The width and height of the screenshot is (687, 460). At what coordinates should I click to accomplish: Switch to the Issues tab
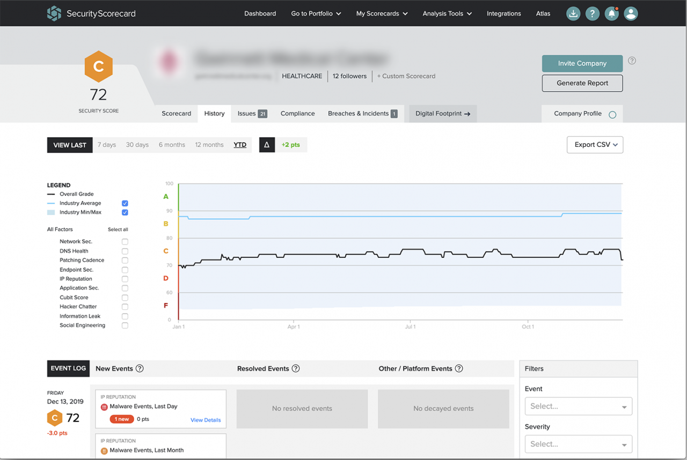[x=252, y=114]
